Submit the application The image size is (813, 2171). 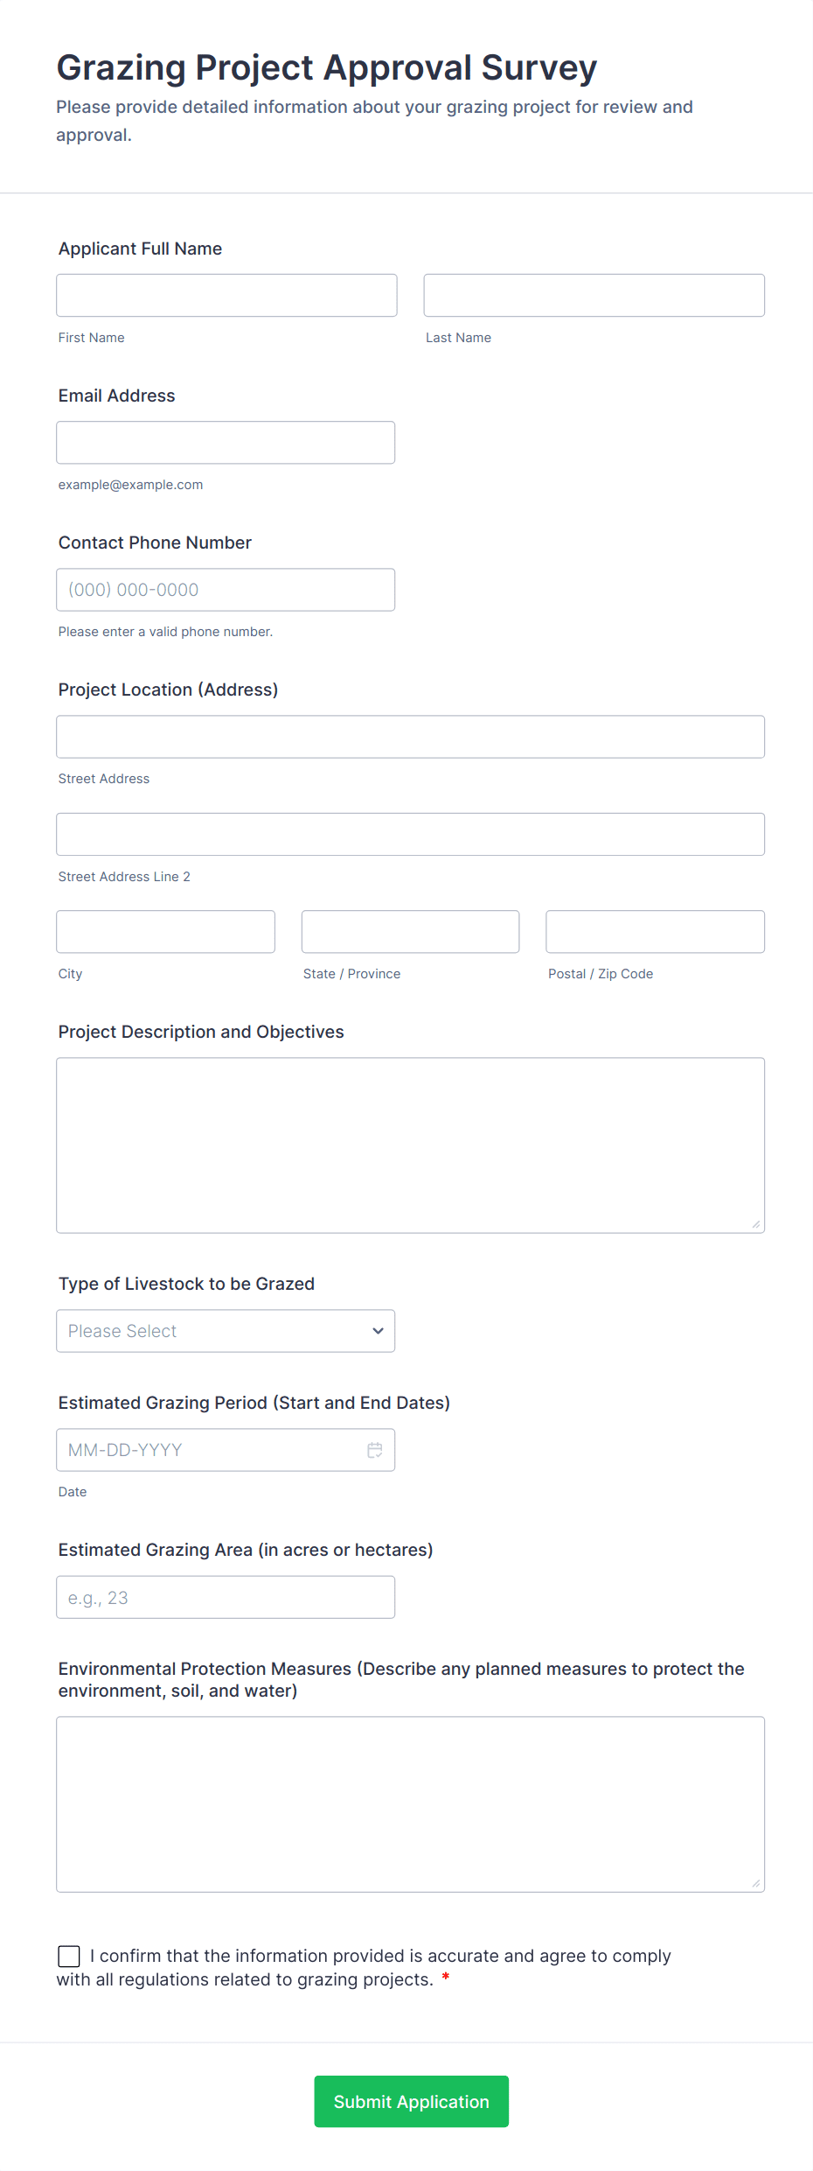pos(411,2101)
